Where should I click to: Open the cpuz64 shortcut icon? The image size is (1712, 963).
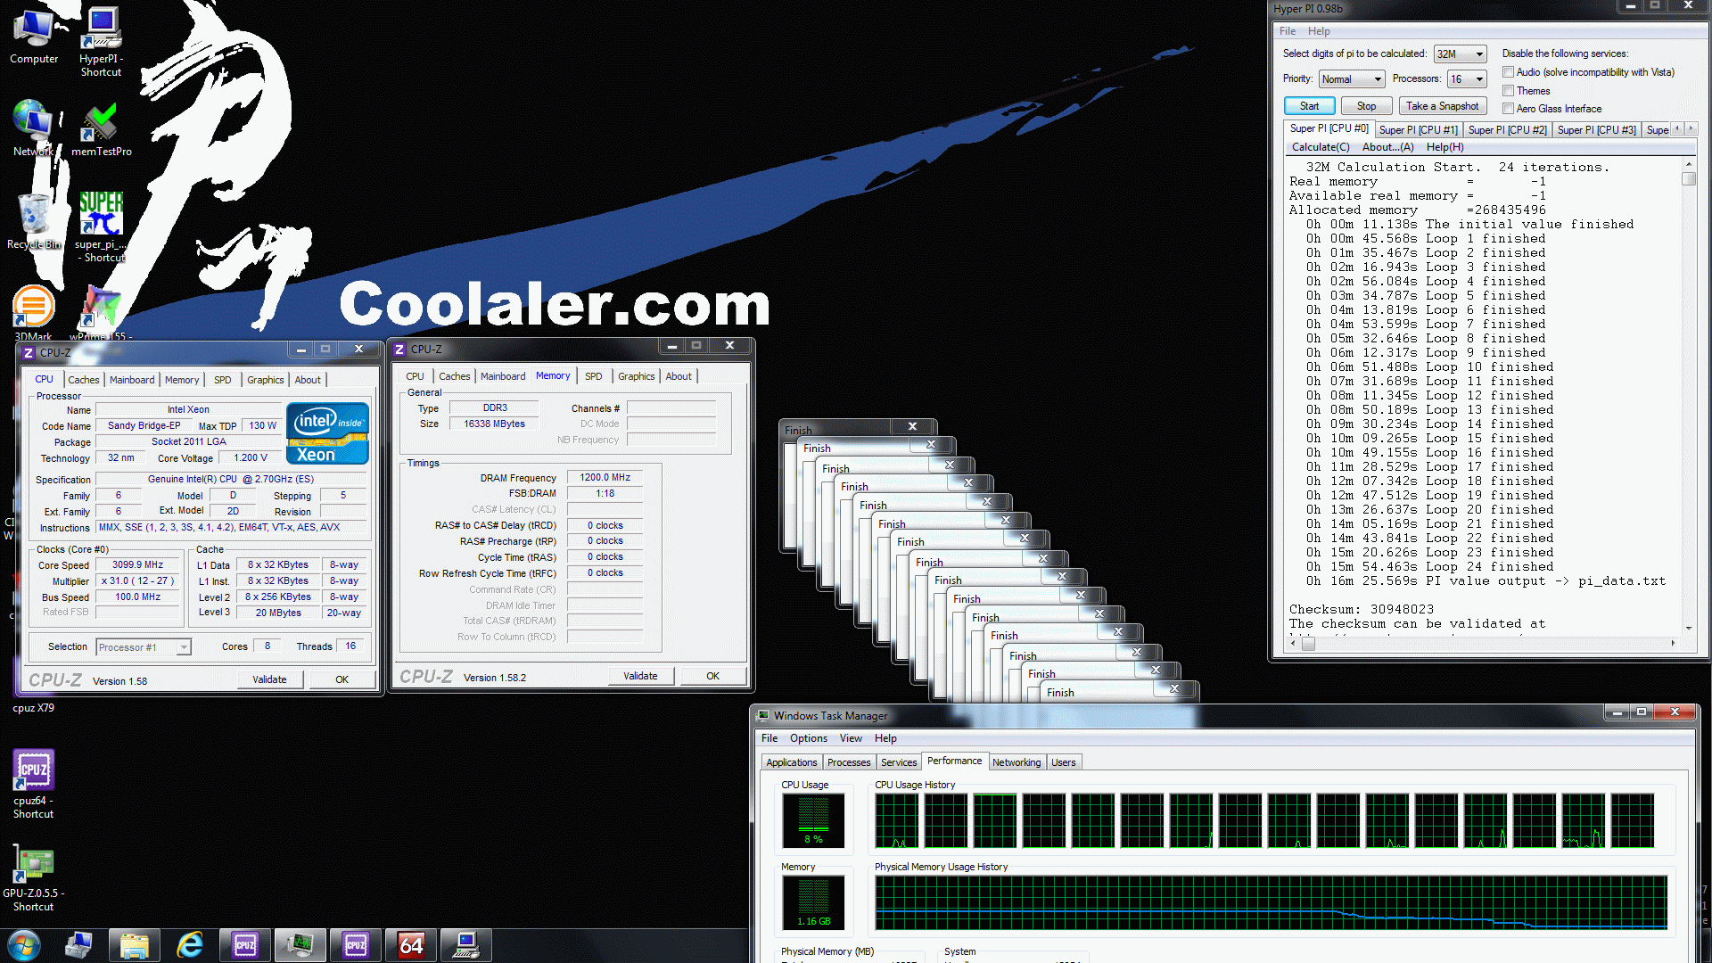tap(33, 784)
